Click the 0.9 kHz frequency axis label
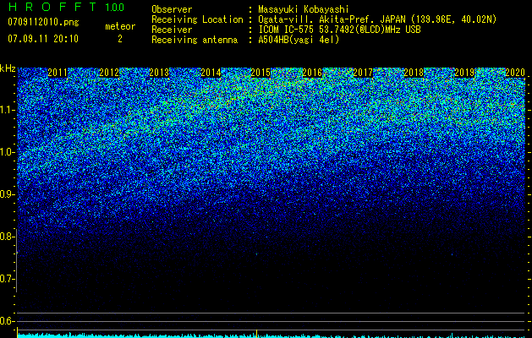This screenshot has height=338, width=532. click(8, 194)
